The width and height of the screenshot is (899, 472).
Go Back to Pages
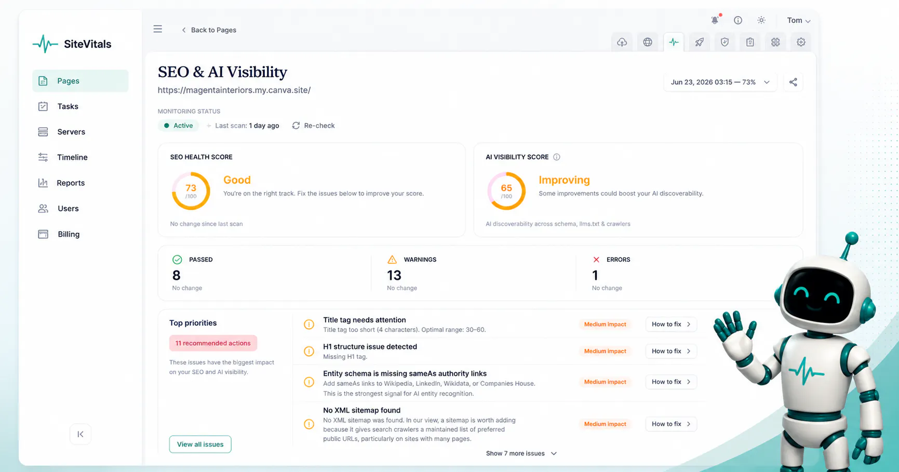pyautogui.click(x=209, y=30)
